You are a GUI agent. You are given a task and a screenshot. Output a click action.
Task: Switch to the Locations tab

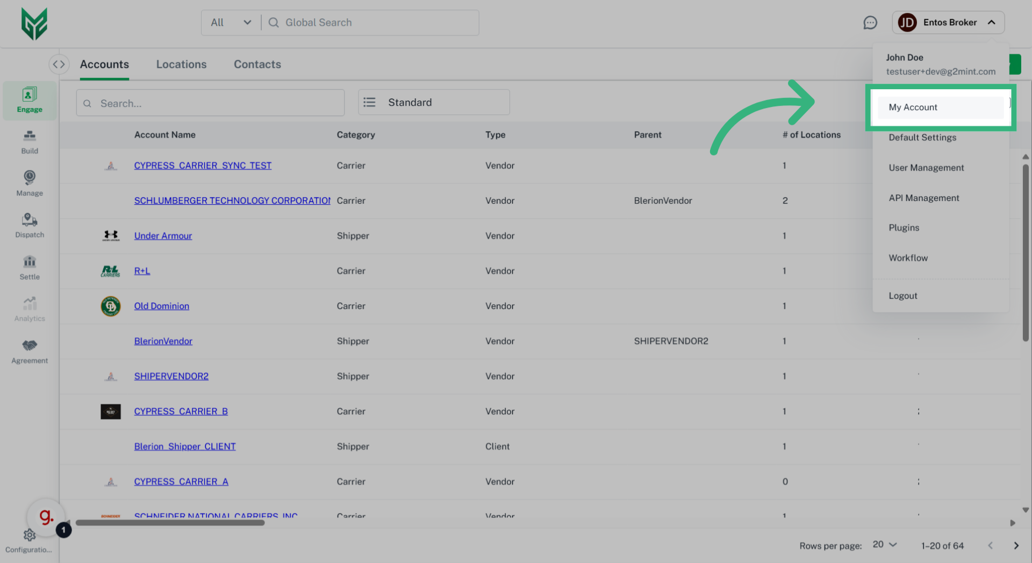point(181,64)
